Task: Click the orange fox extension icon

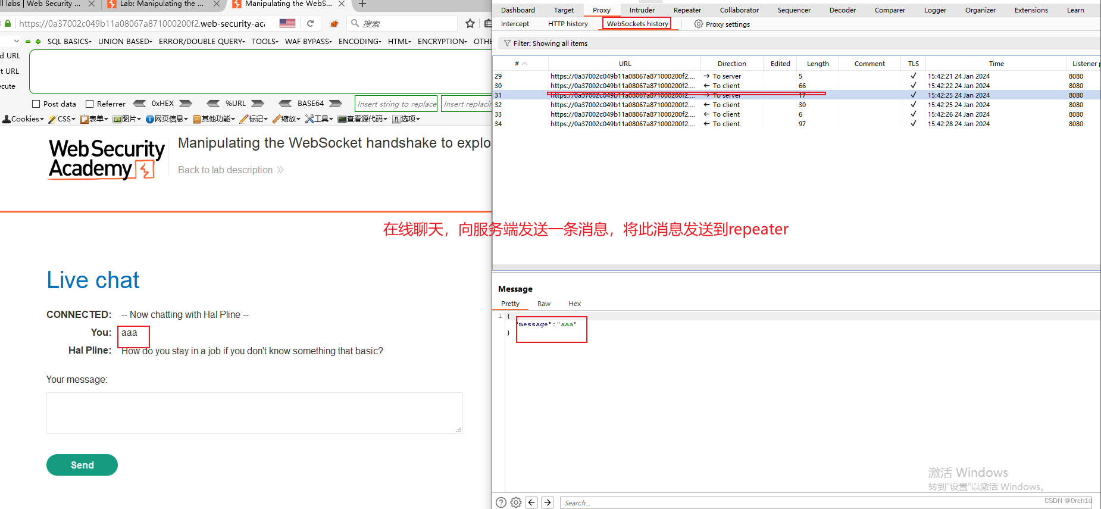Action: pos(334,24)
